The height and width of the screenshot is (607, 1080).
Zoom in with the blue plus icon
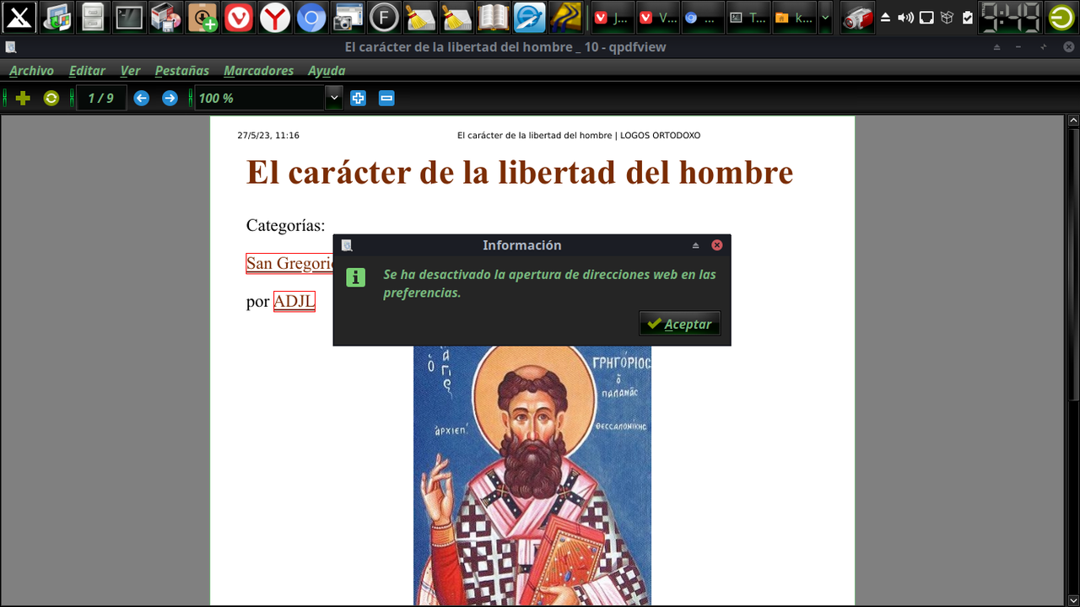click(358, 99)
